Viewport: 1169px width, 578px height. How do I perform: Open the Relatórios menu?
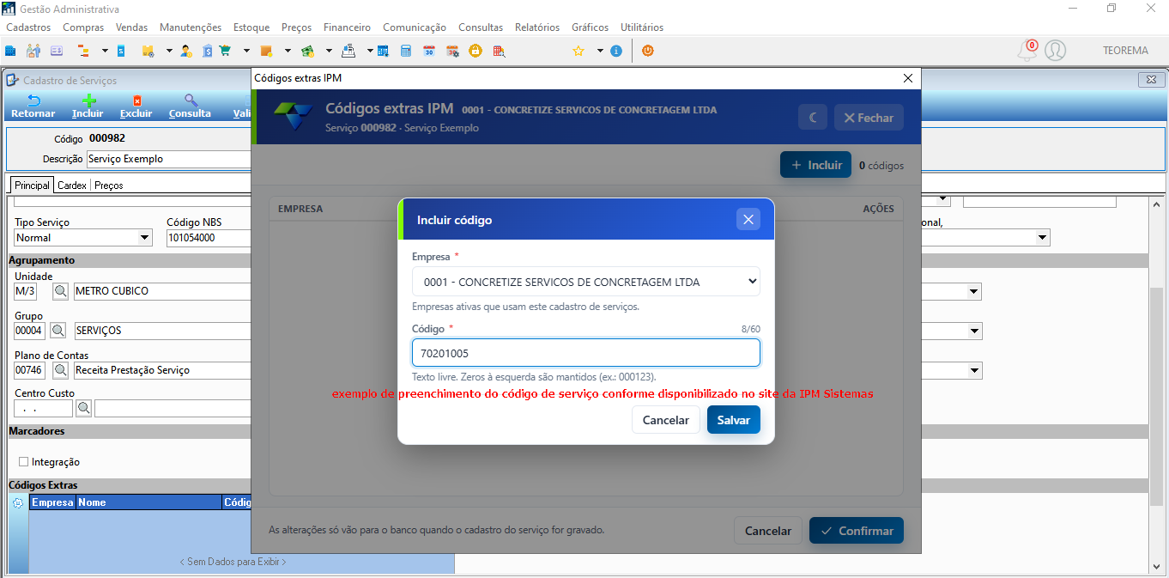coord(537,27)
